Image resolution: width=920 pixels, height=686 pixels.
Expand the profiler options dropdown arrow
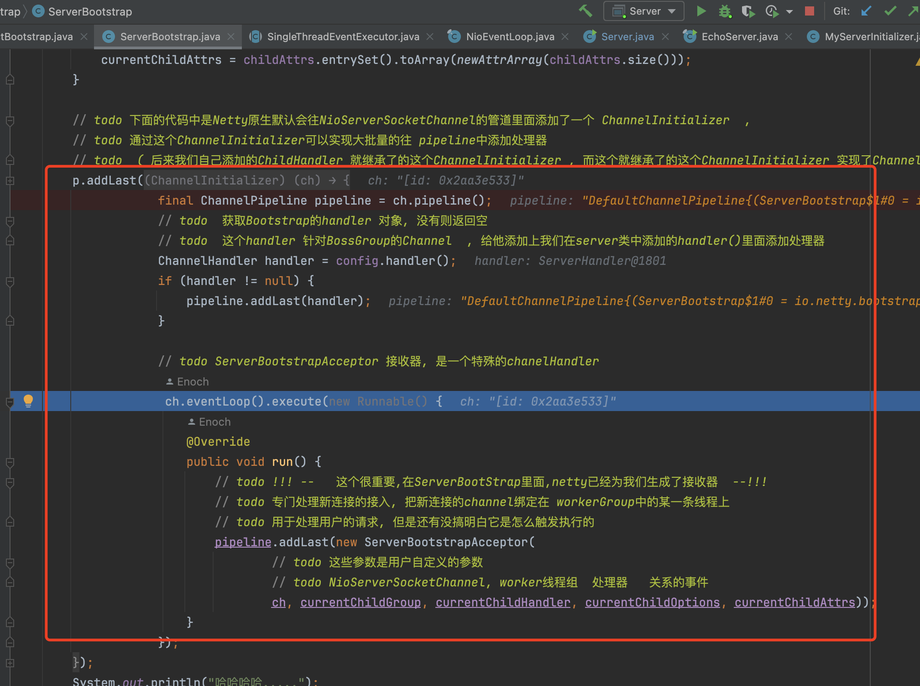pyautogui.click(x=789, y=11)
